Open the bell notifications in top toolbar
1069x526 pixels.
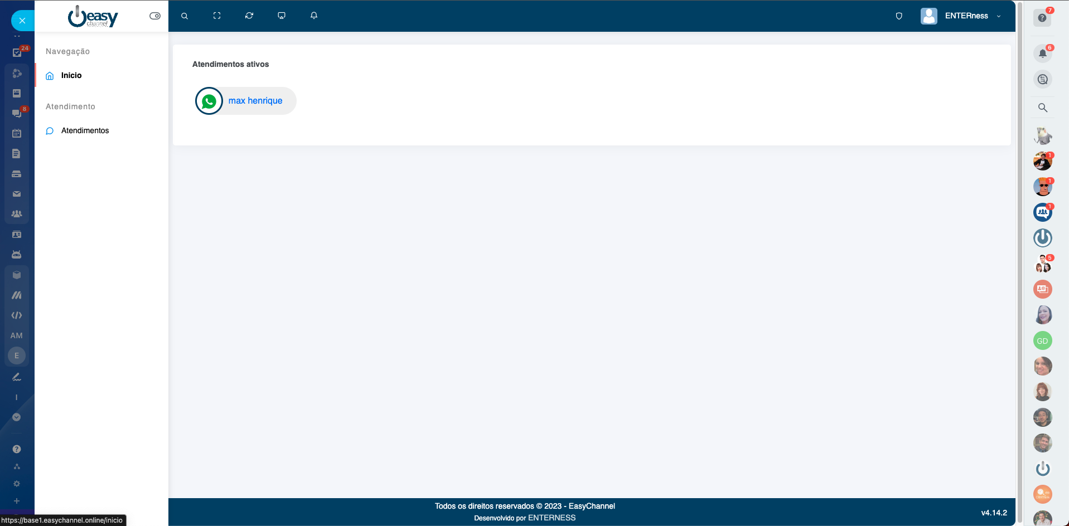click(314, 16)
